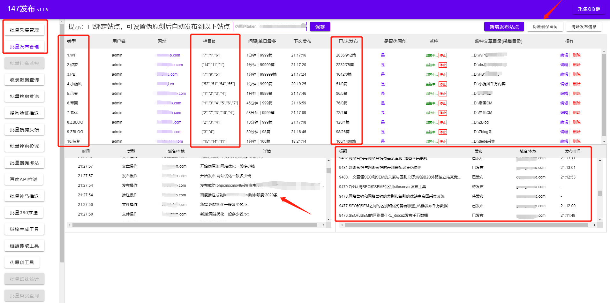Launch the 链接生成工具
Viewport: 610px width, 303px height.
pos(24,229)
